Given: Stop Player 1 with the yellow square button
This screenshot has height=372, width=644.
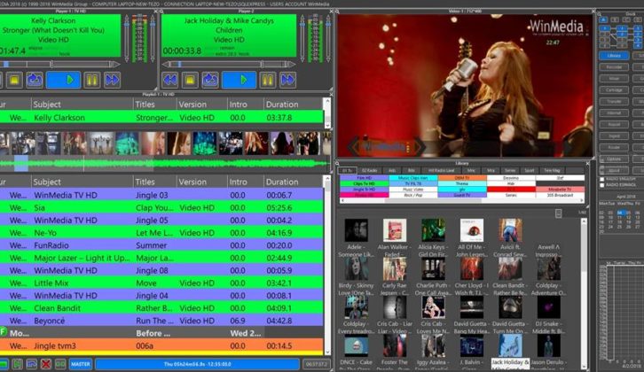Looking at the screenshot, I should [14, 80].
